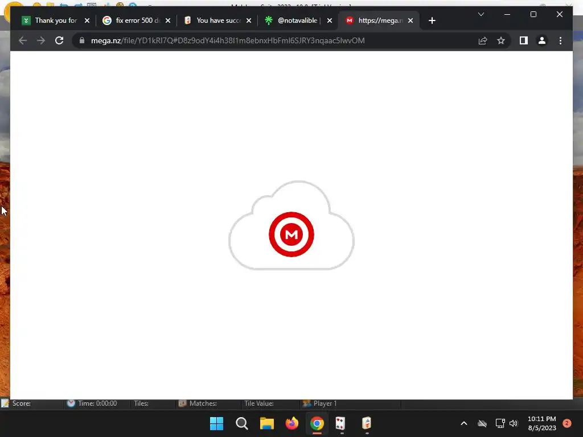
Task: Reload the mega.nz page
Action: click(59, 40)
